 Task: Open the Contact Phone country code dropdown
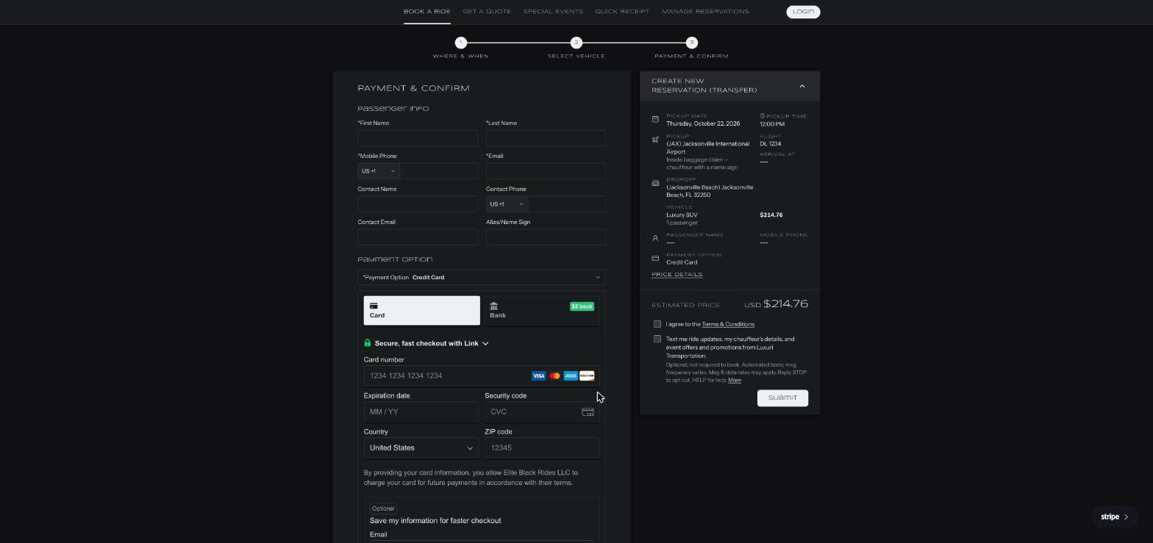[506, 204]
